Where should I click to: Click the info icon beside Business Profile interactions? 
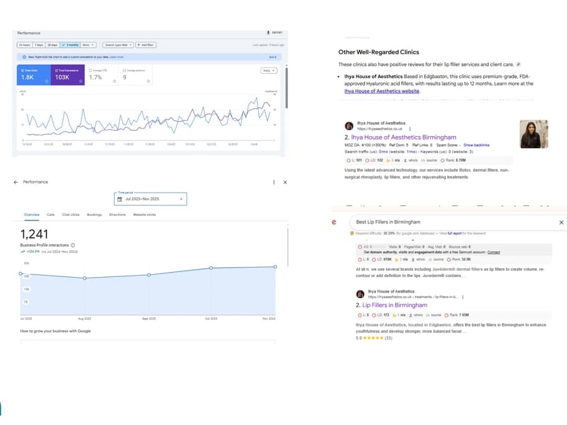72,245
